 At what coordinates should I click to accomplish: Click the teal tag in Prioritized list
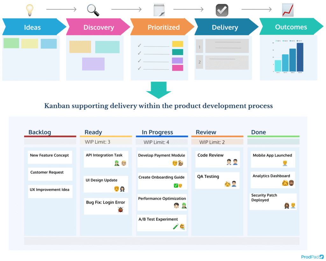tap(178, 52)
